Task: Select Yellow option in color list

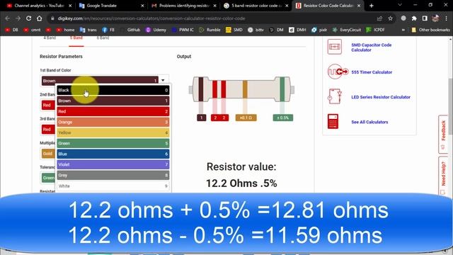Action: pos(113,132)
